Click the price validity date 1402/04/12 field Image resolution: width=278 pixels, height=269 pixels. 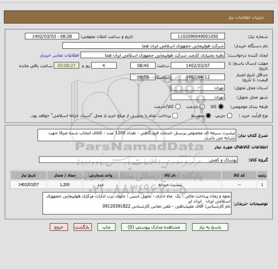coord(198,77)
